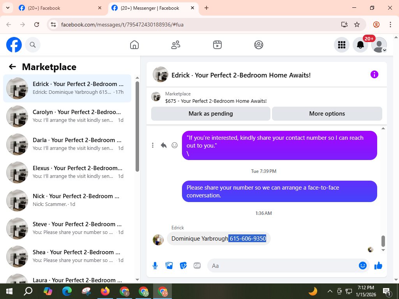Open the Edrick conversation in list
This screenshot has width=399, height=299.
(67, 88)
